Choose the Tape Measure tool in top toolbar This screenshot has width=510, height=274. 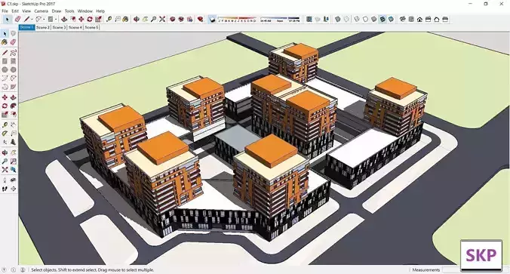[109, 20]
